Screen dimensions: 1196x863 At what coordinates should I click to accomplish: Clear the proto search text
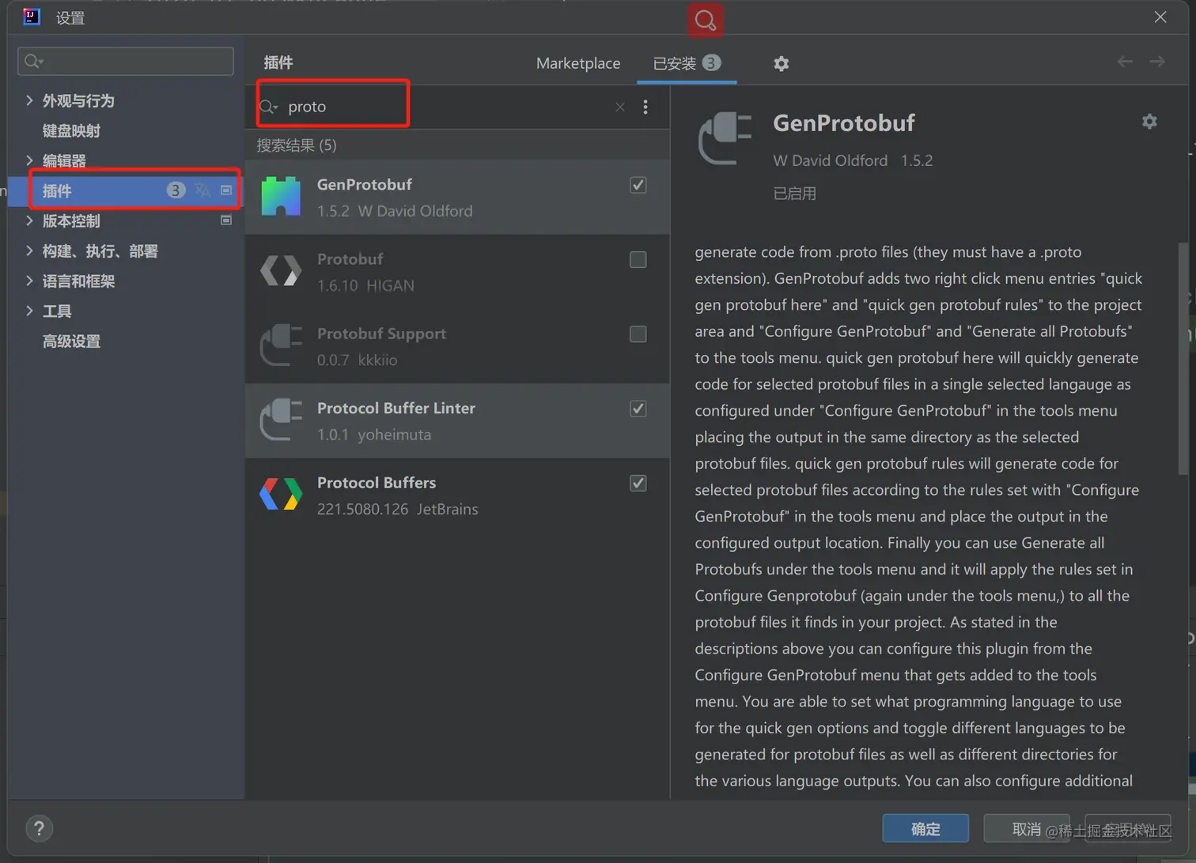[620, 107]
